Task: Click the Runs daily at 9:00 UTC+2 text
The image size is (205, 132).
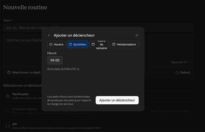Action: coord(63,69)
